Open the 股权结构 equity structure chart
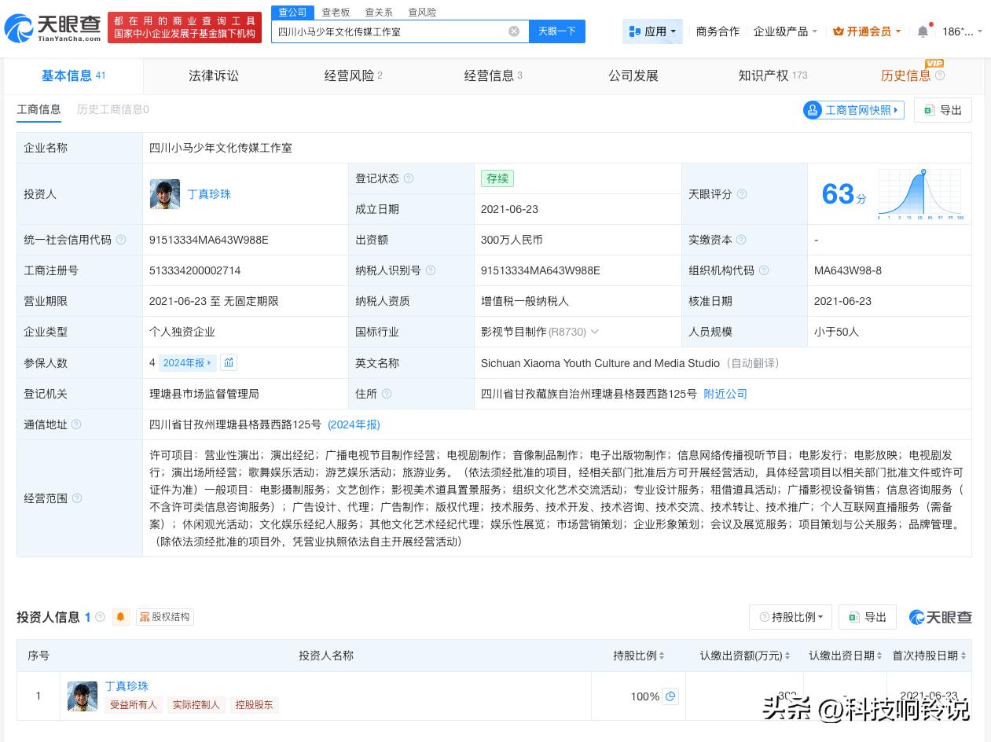 pos(164,617)
